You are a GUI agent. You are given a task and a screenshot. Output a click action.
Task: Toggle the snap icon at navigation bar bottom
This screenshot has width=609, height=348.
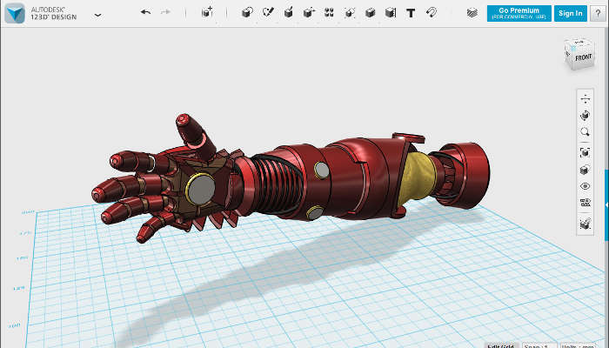[585, 224]
